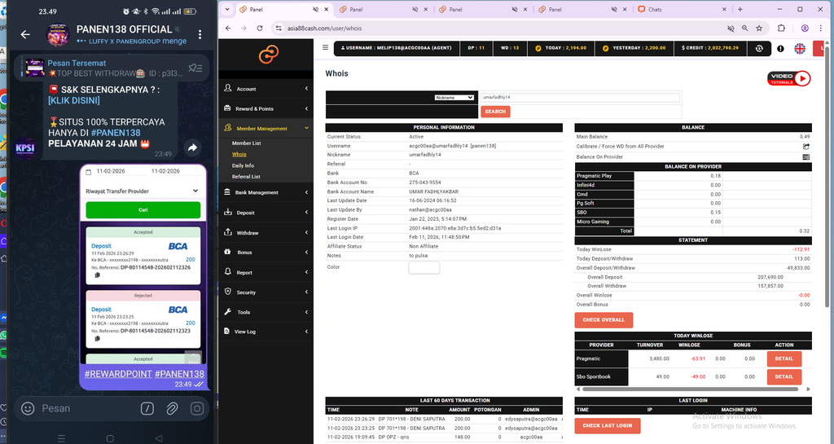
Task: Bookmark this page with star icon
Action: click(x=759, y=29)
